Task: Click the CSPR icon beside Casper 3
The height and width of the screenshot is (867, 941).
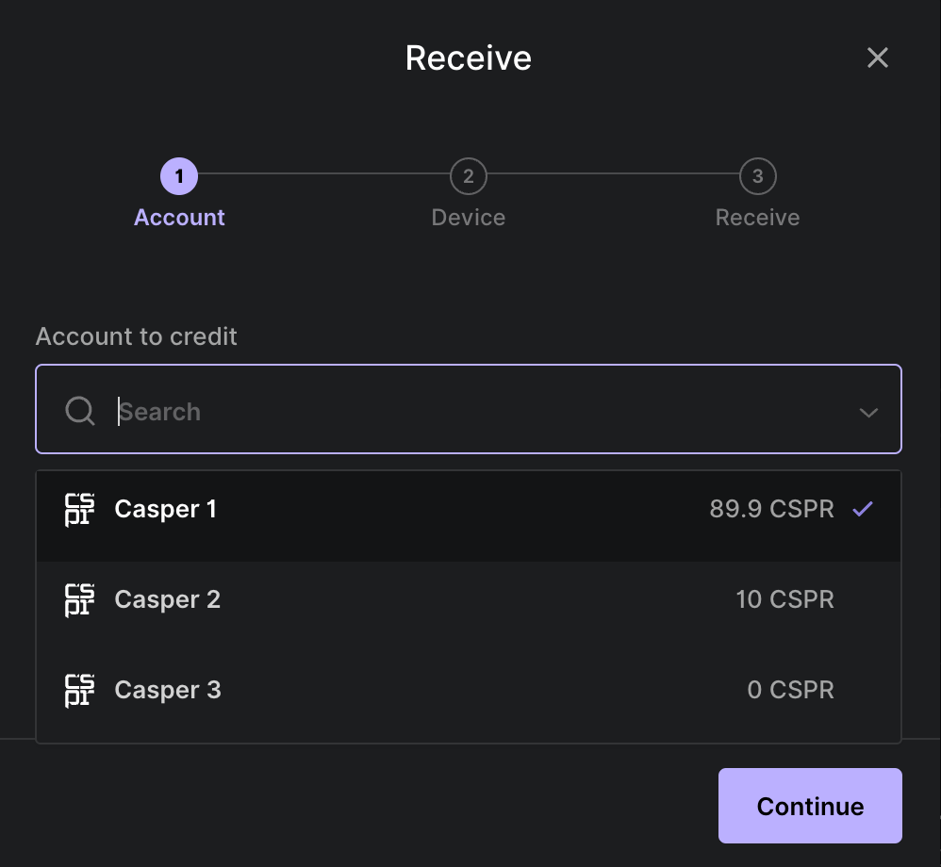Action: [x=79, y=690]
